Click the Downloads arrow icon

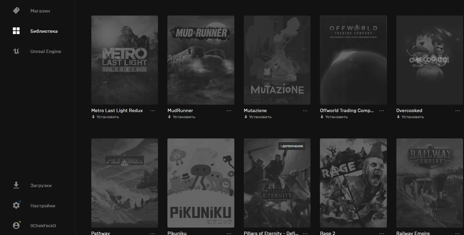(16, 185)
